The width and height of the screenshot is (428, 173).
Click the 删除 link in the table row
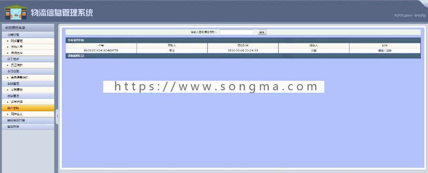(389, 51)
